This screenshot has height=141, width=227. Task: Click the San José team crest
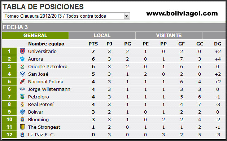[22, 74]
